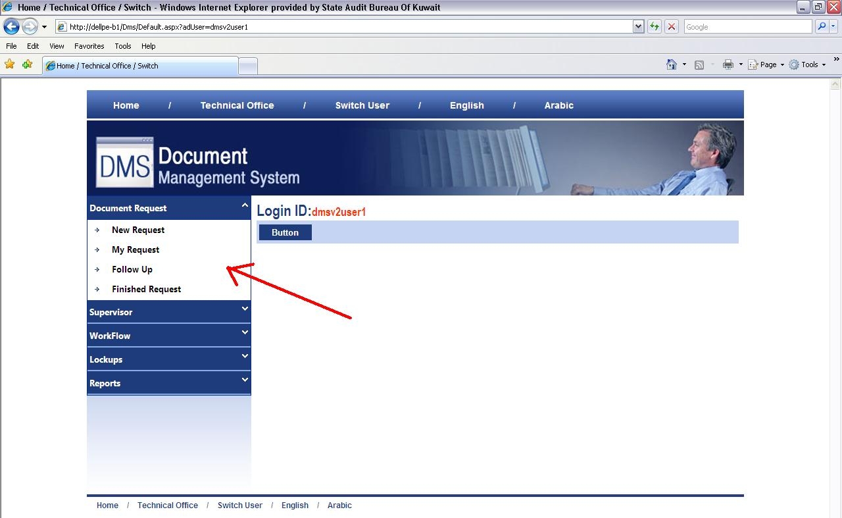The height and width of the screenshot is (518, 842).
Task: Open the Favorites menu
Action: click(89, 46)
